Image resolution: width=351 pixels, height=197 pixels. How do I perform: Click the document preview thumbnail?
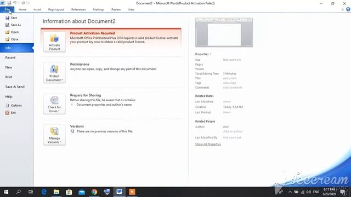point(224,32)
